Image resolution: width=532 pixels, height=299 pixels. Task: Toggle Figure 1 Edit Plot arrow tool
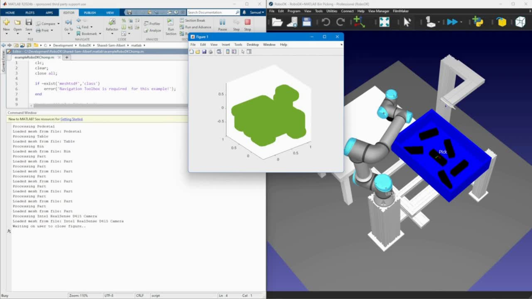[x=243, y=52]
